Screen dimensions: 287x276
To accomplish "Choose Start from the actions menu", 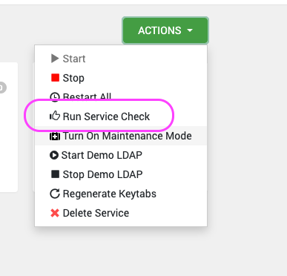I will click(121, 59).
